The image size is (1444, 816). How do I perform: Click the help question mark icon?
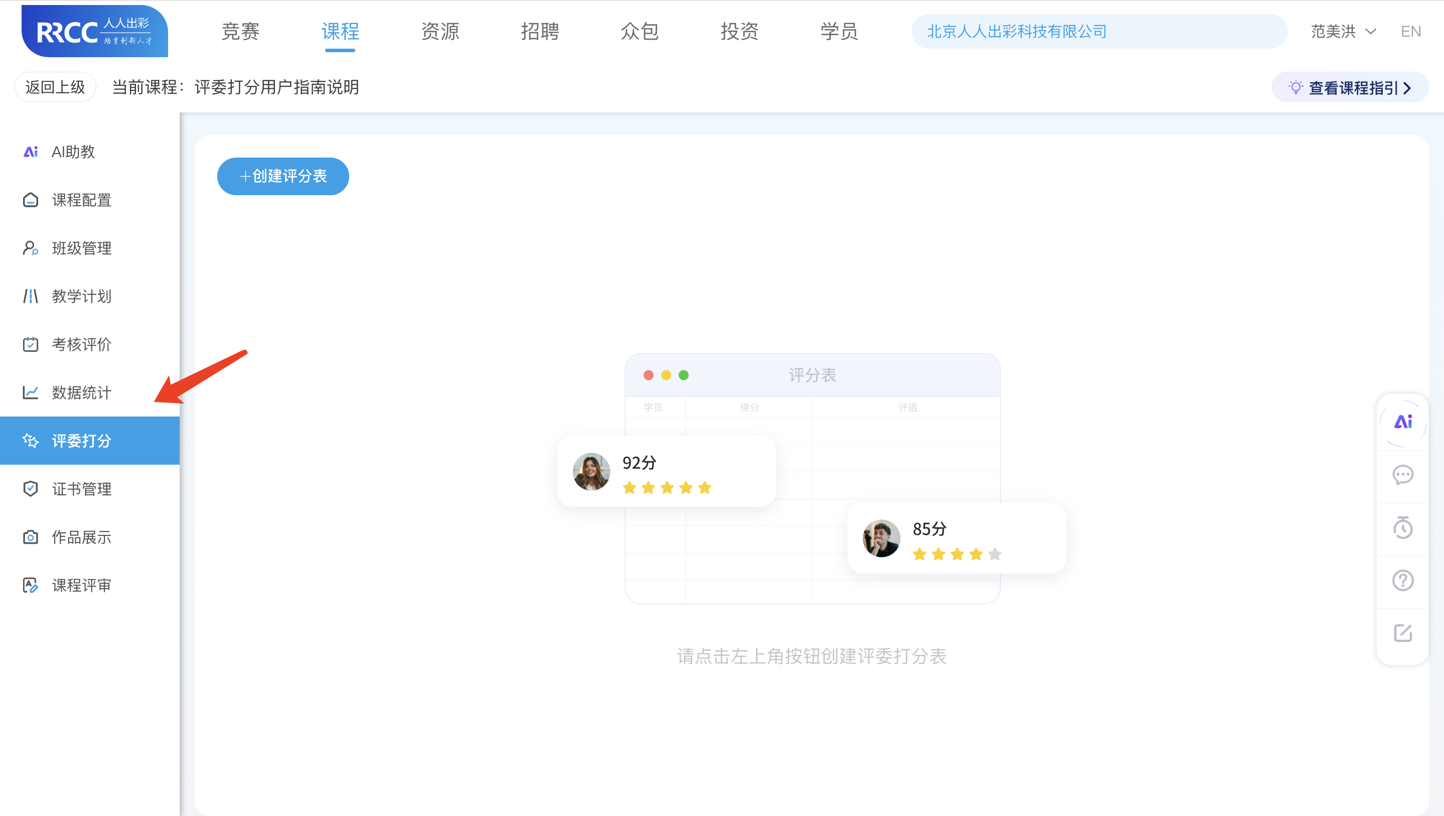click(x=1402, y=581)
